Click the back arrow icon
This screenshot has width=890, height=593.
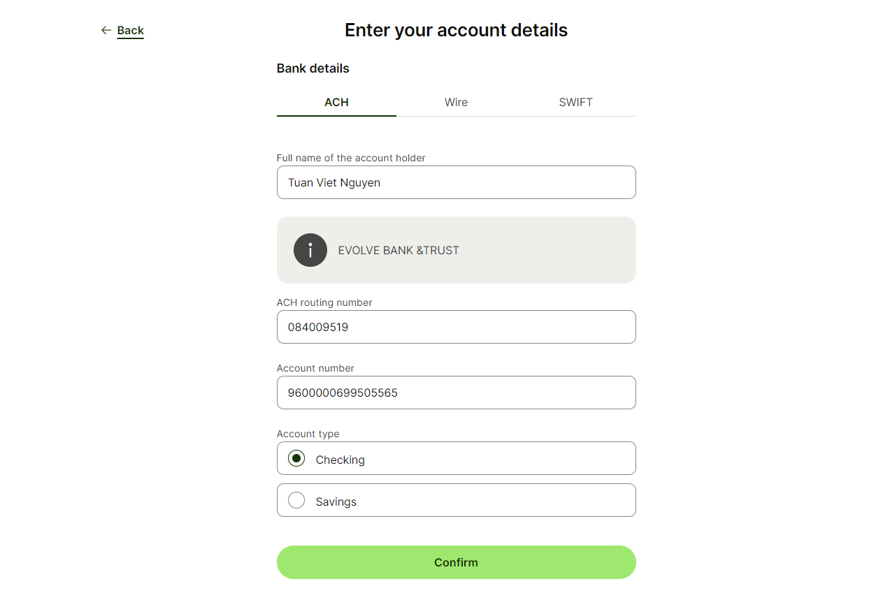[x=106, y=30]
